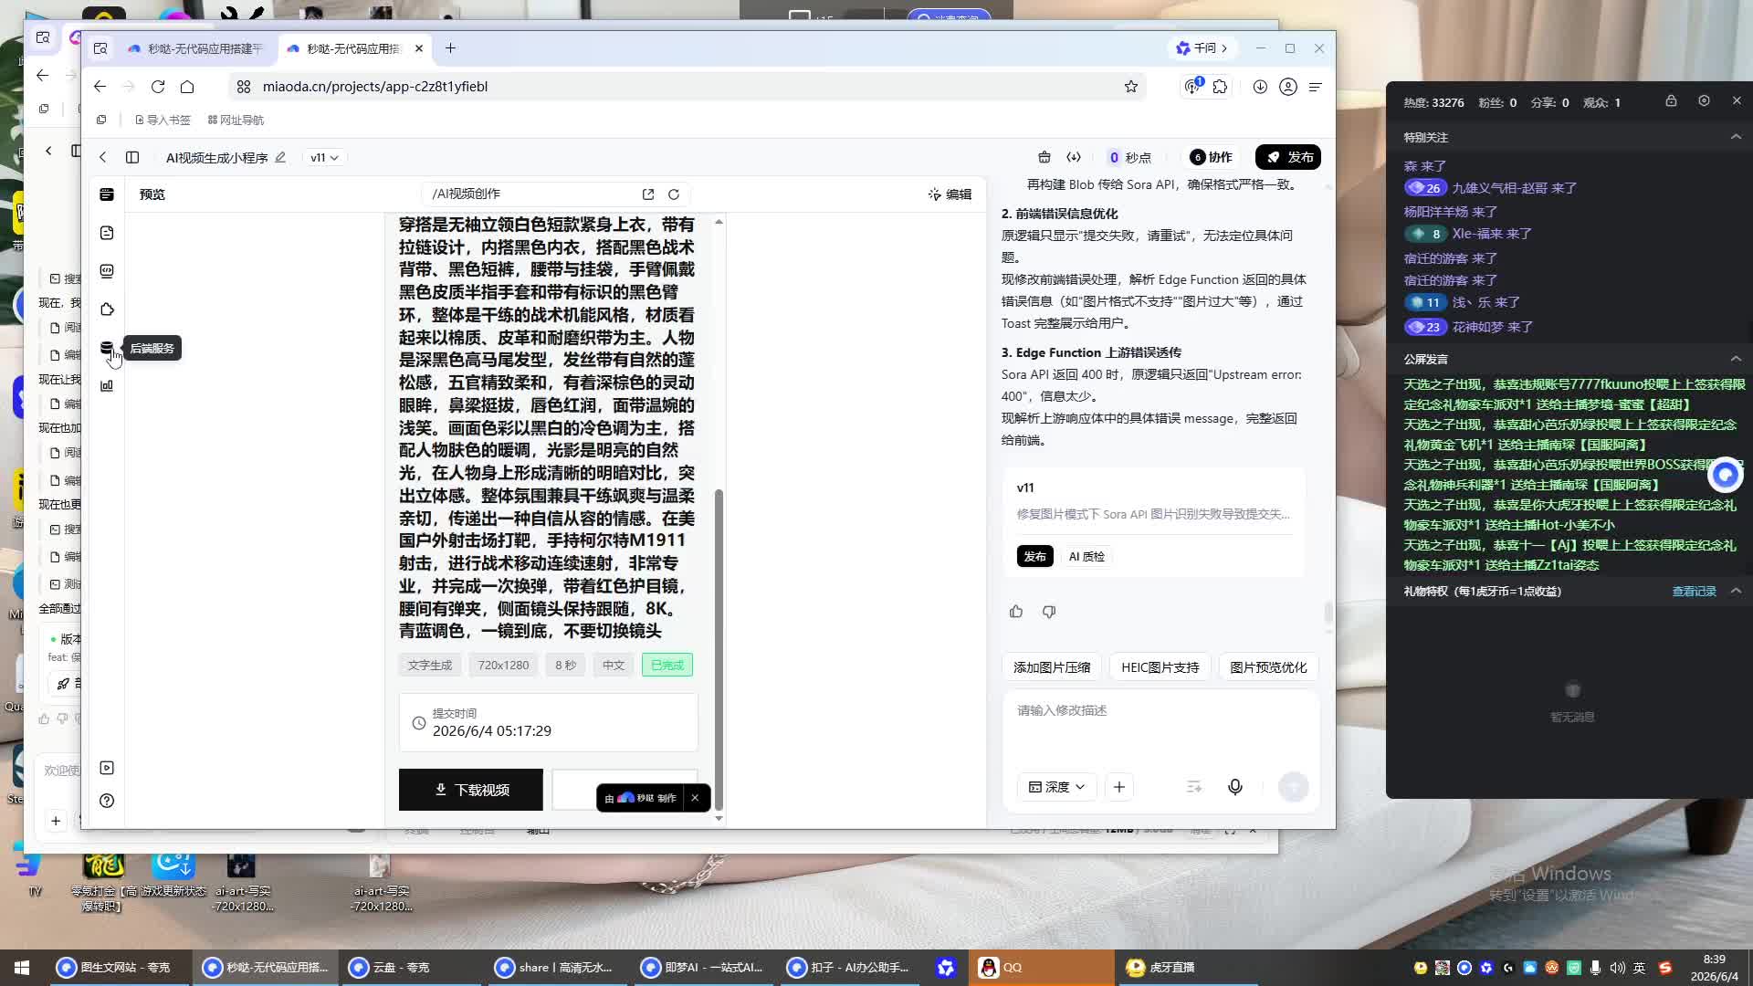Click 网址导航 bookmark bar item

tap(236, 120)
